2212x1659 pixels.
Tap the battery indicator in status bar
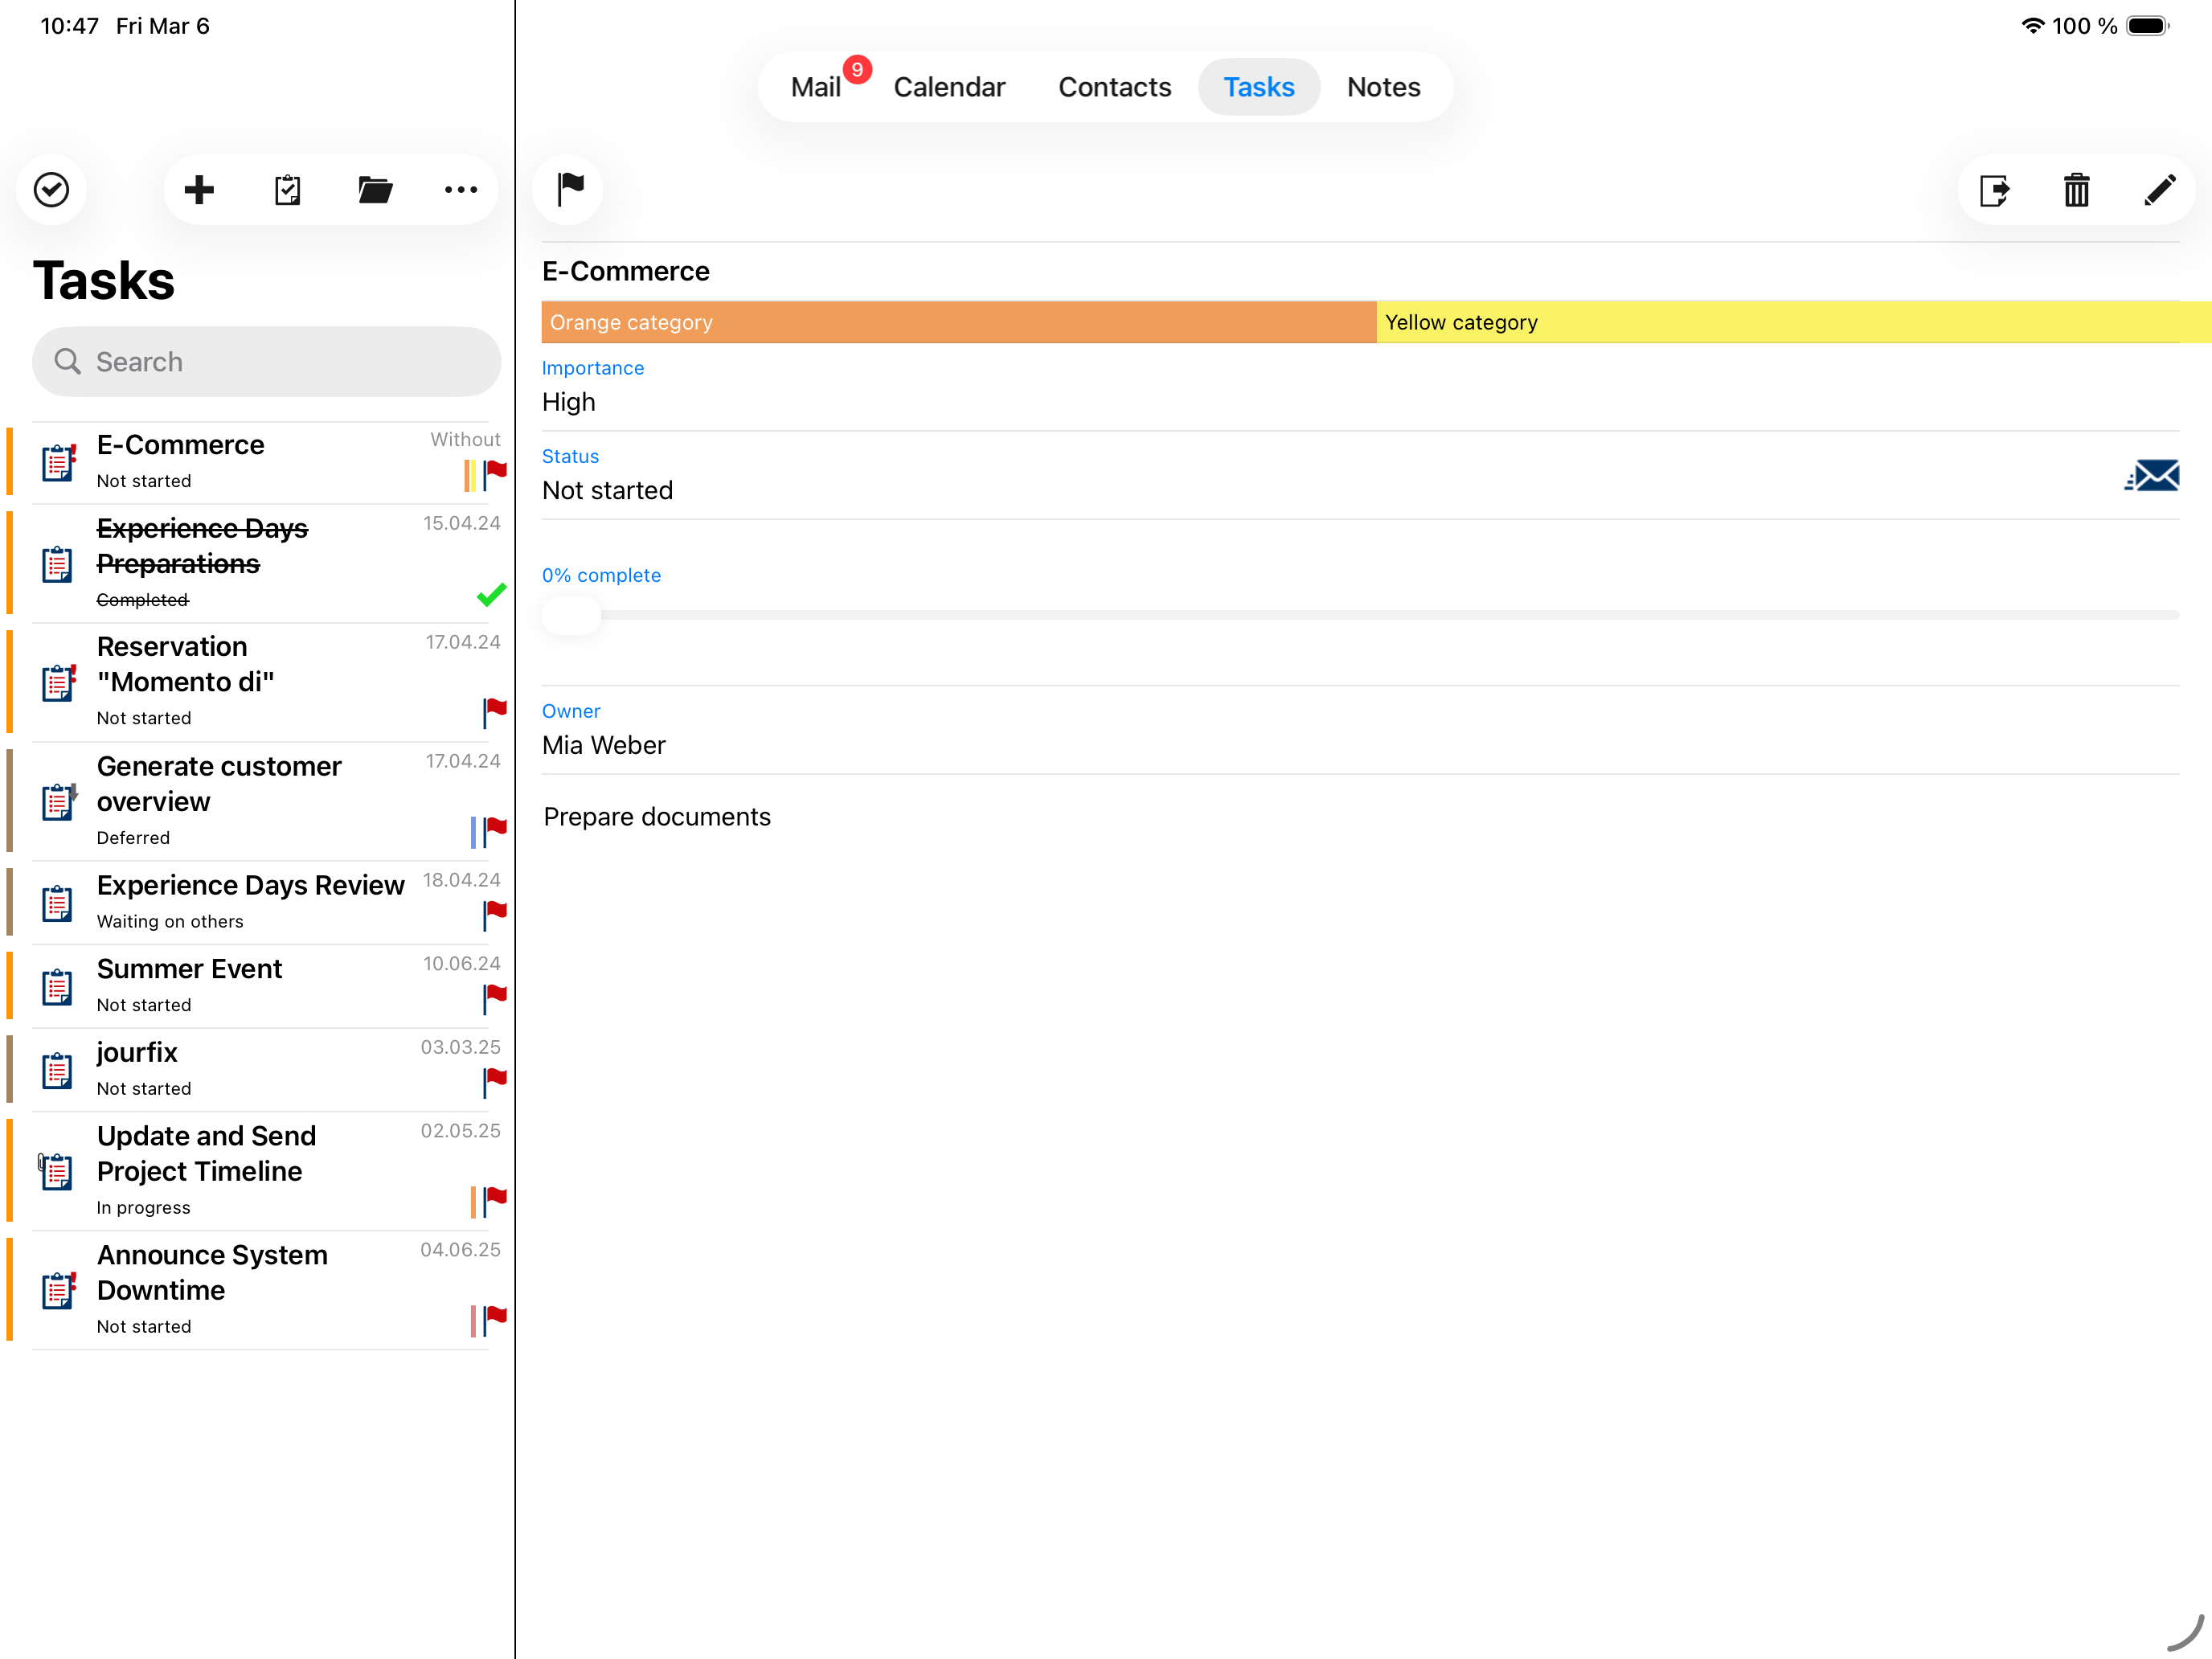click(x=2147, y=26)
